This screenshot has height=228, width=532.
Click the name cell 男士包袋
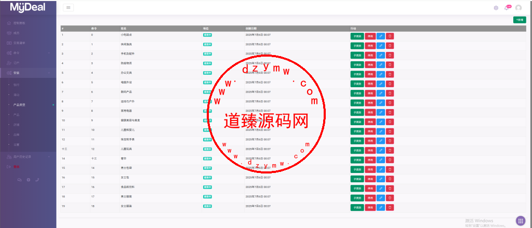coord(126,168)
